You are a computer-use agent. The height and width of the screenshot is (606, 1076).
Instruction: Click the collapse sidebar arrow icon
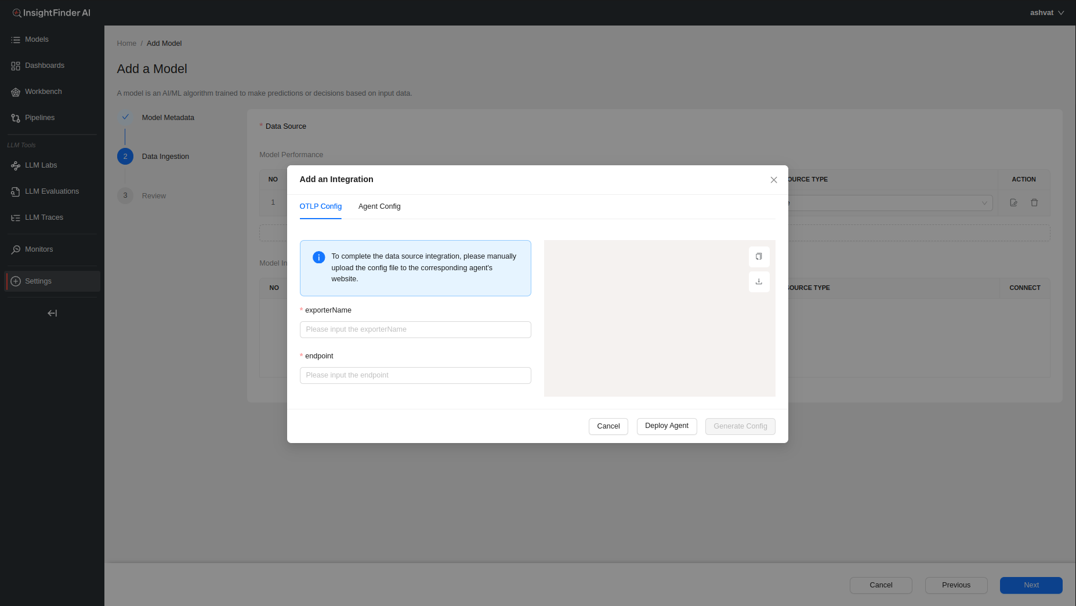point(52,313)
